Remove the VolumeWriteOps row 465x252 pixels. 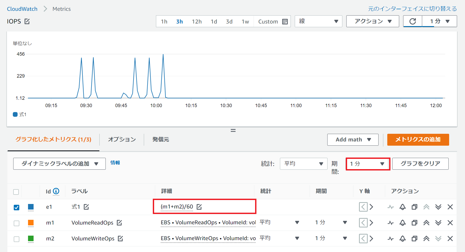pos(450,239)
